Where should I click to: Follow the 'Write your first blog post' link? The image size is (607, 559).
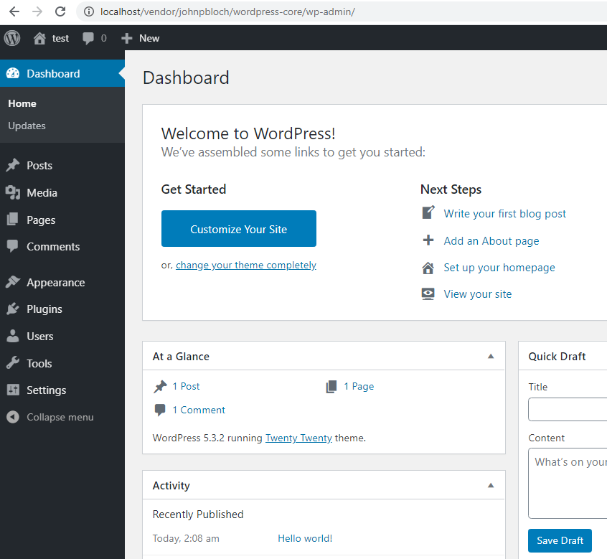(x=504, y=214)
